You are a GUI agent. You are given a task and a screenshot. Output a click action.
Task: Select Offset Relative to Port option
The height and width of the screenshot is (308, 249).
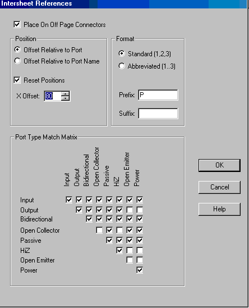pos(17,50)
